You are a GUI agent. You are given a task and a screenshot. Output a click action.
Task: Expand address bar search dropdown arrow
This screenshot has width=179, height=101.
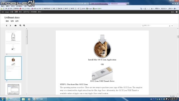pos(85,4)
